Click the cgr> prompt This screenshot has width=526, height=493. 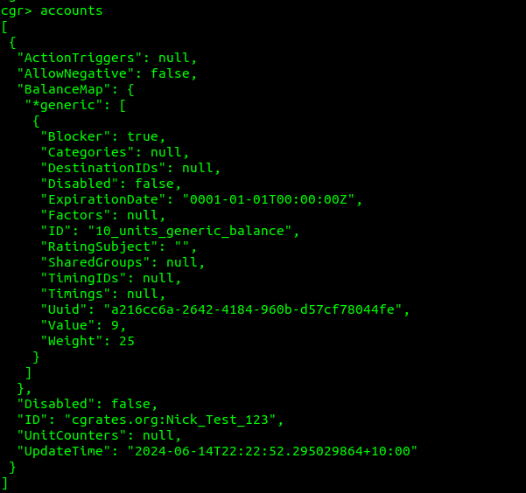coord(17,10)
